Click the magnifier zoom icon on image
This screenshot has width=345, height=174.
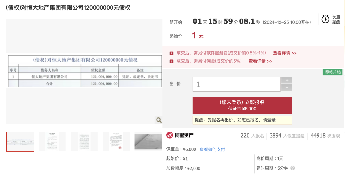(x=159, y=120)
